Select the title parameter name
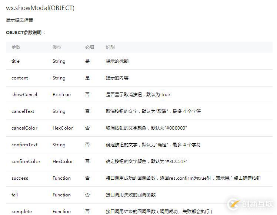 click(16, 61)
